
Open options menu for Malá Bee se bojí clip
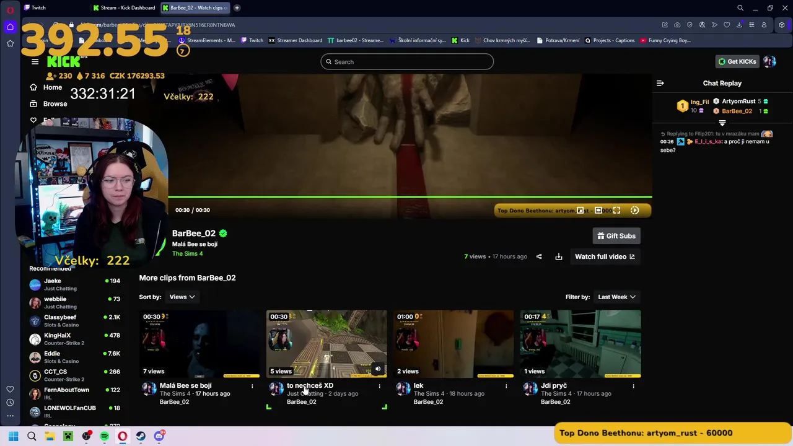pos(252,386)
